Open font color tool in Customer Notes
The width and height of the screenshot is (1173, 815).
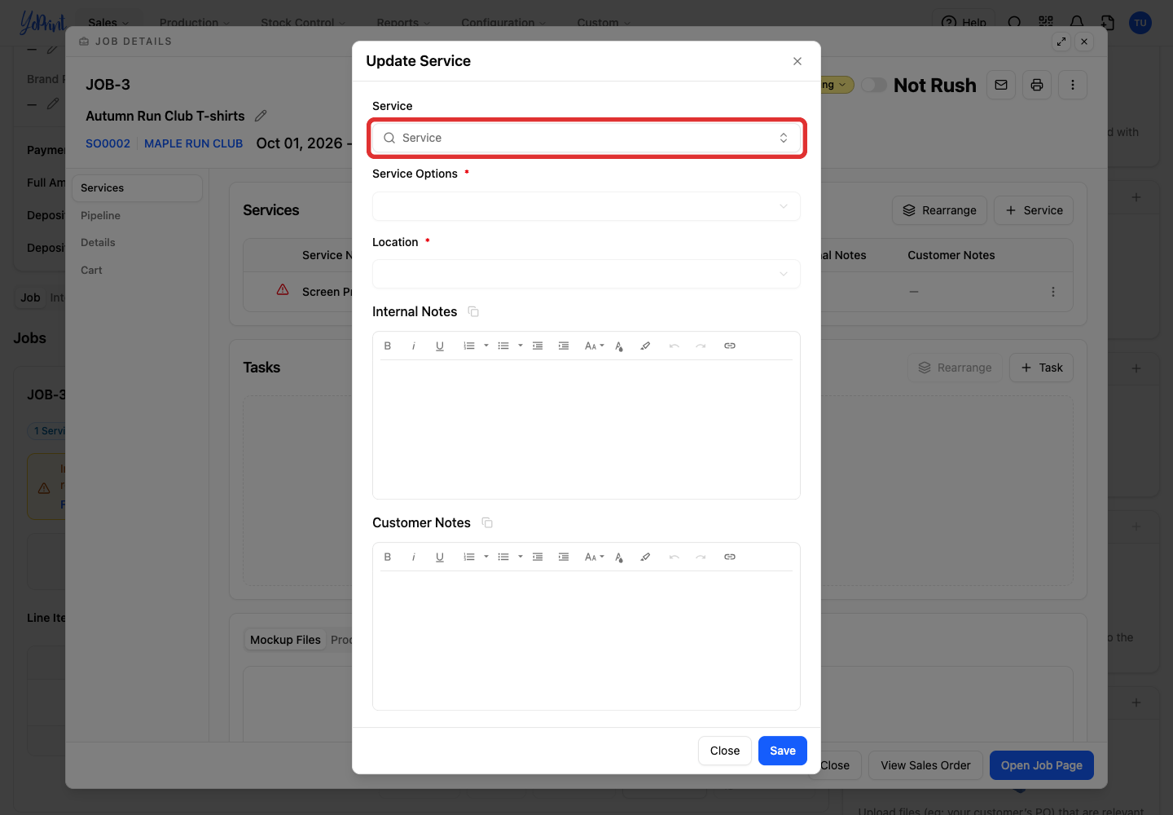point(619,557)
